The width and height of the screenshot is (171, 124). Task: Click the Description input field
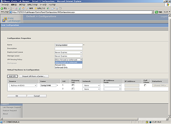(x=68, y=49)
